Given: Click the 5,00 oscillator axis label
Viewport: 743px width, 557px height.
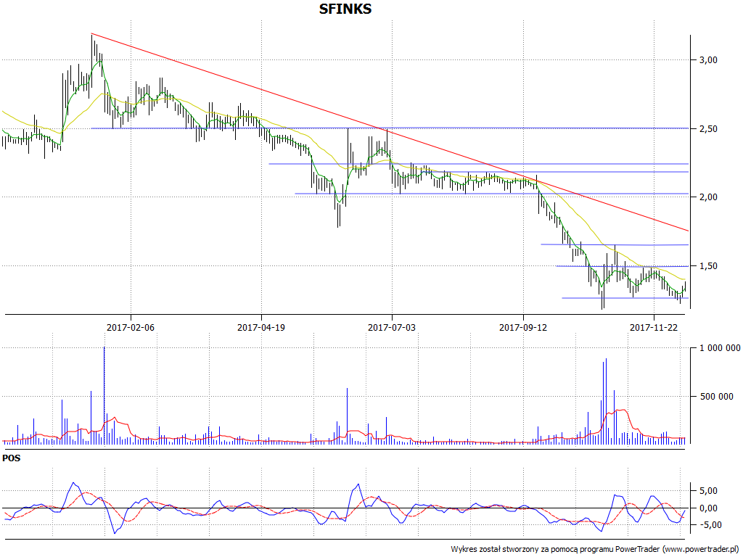Looking at the screenshot, I should [x=708, y=491].
